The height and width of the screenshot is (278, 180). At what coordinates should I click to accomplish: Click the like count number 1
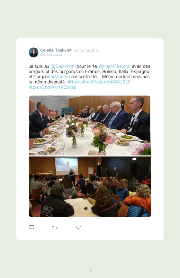pos(85,227)
